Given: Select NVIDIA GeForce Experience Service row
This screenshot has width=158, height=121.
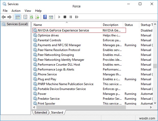Looking at the screenshot, I should [63, 30].
